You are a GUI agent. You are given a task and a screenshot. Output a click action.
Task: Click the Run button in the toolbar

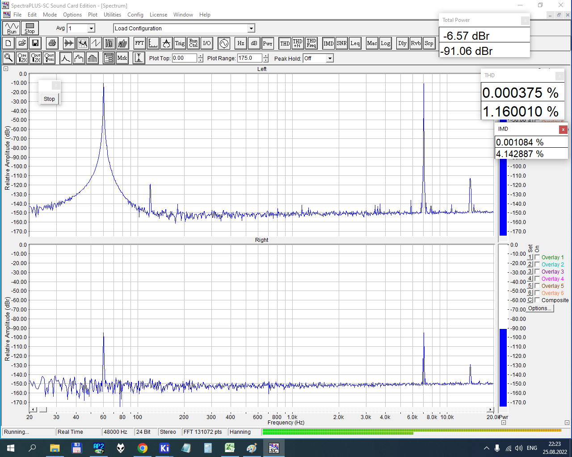point(12,28)
